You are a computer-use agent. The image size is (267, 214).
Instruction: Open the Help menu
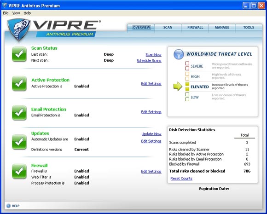pyautogui.click(x=27, y=13)
